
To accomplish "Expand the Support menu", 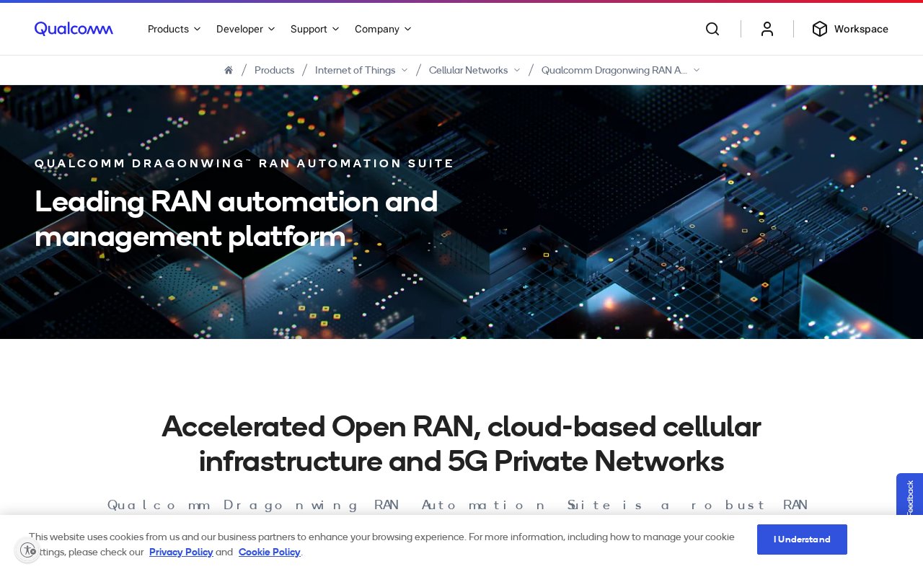I will 314,29.
